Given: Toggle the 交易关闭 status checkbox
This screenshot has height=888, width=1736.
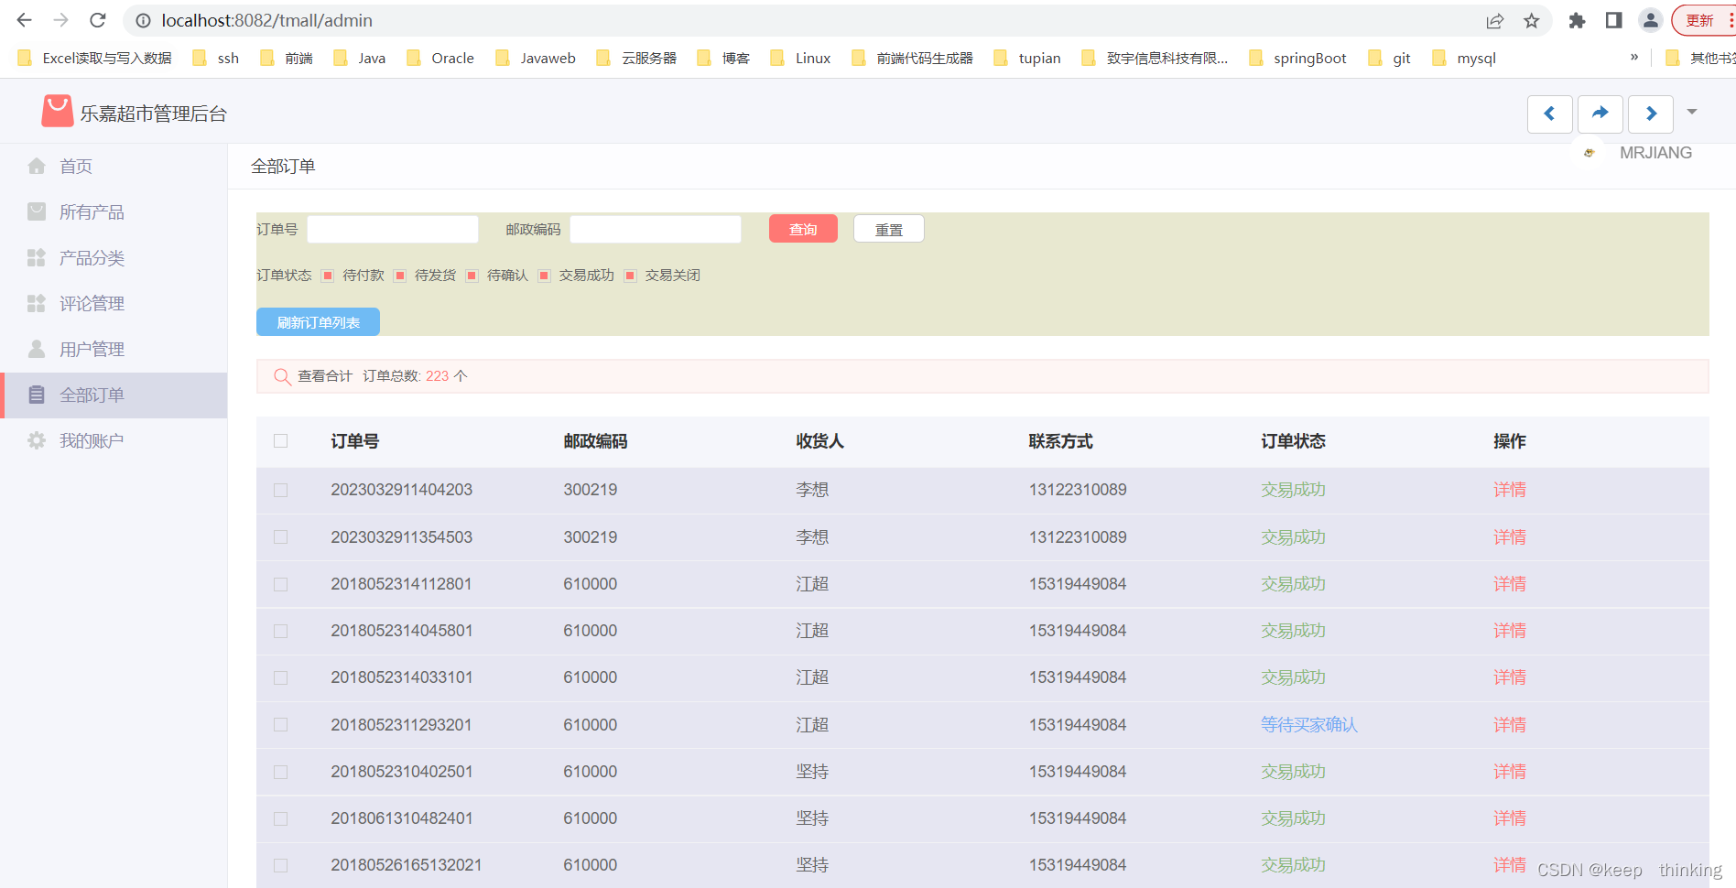Looking at the screenshot, I should (x=631, y=276).
